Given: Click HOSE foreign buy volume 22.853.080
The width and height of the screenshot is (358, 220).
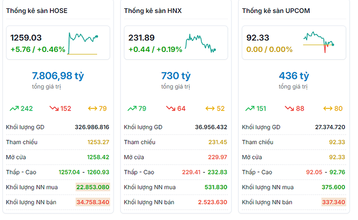Looking at the screenshot, I should [92, 187].
